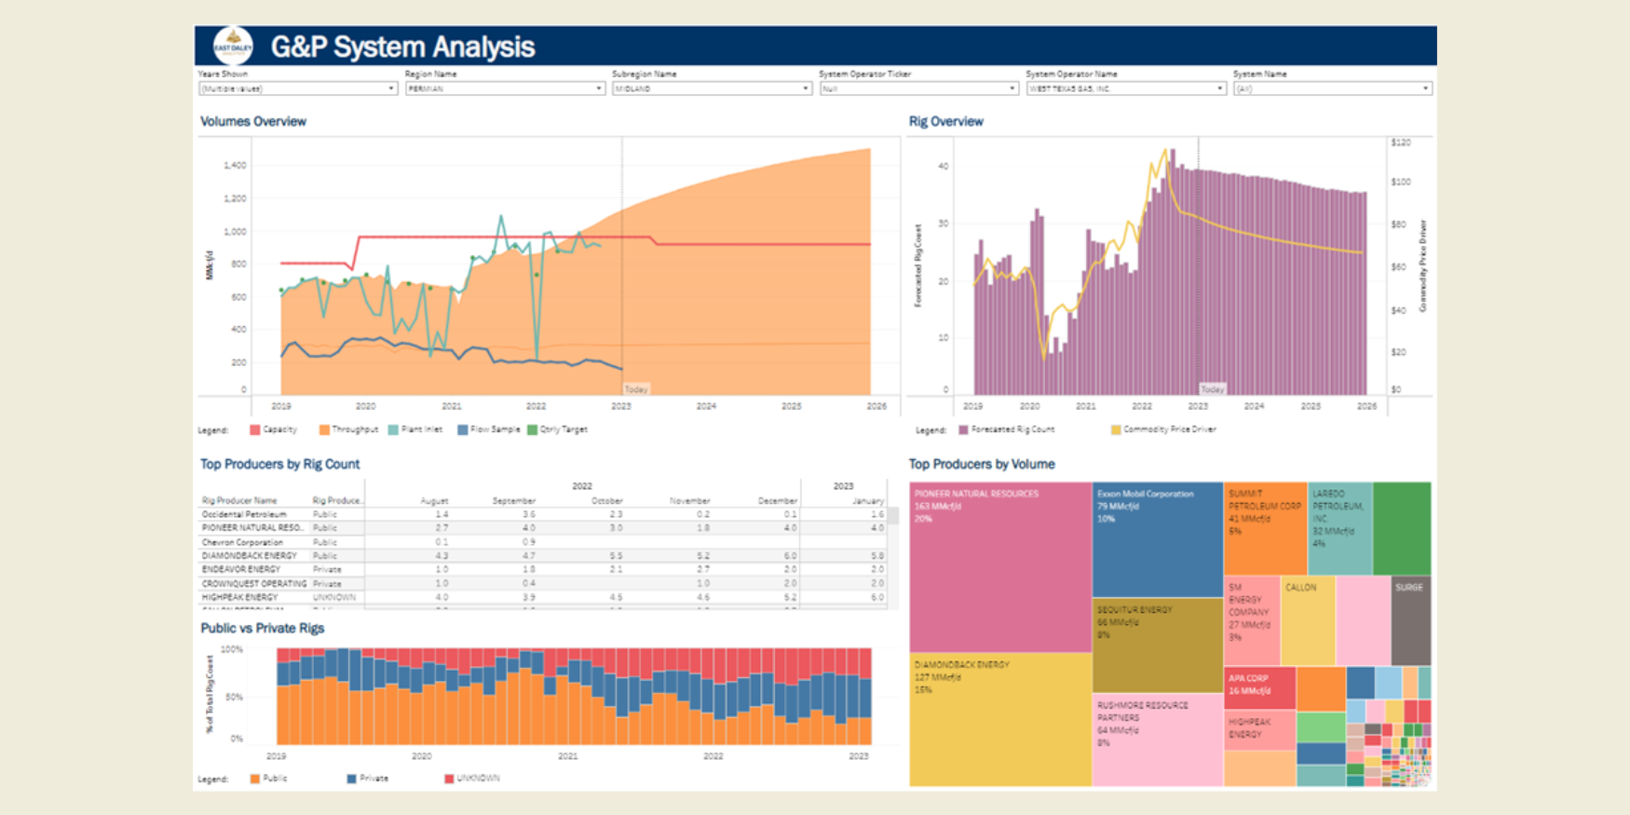
Task: Open the Years Shown dropdown
Action: coord(298,88)
